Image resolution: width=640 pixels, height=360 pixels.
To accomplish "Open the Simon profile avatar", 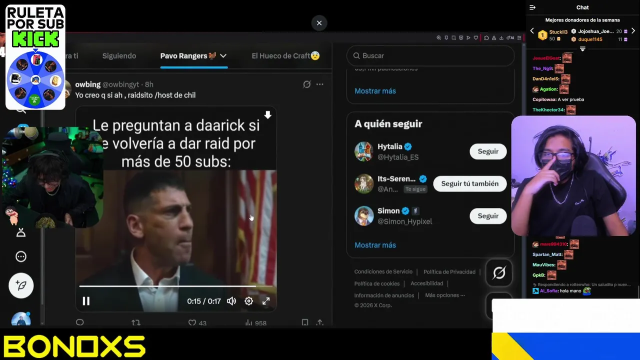I will (364, 216).
